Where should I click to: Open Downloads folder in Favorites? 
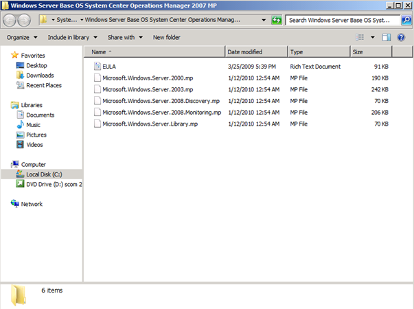[x=40, y=76]
